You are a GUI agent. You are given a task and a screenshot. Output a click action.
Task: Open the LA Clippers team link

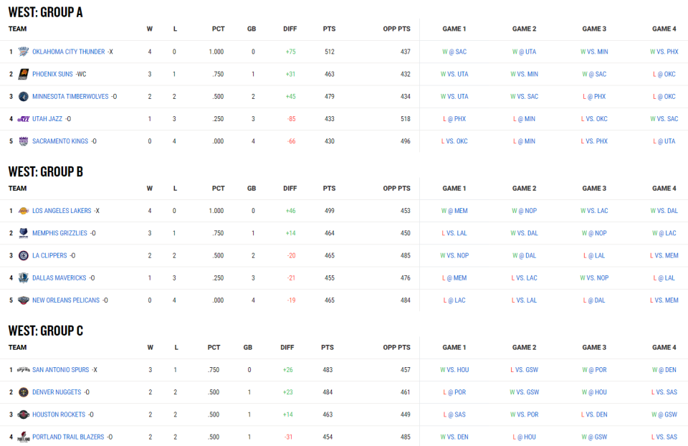(49, 256)
